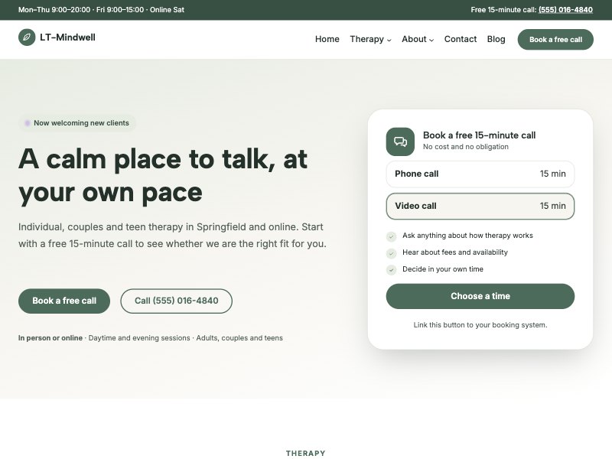Click 'In person or online' text
This screenshot has height=459, width=612.
coord(50,338)
